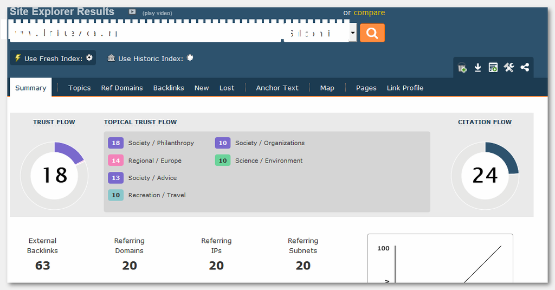Click the URL search input field
This screenshot has height=290, width=555.
(x=145, y=33)
